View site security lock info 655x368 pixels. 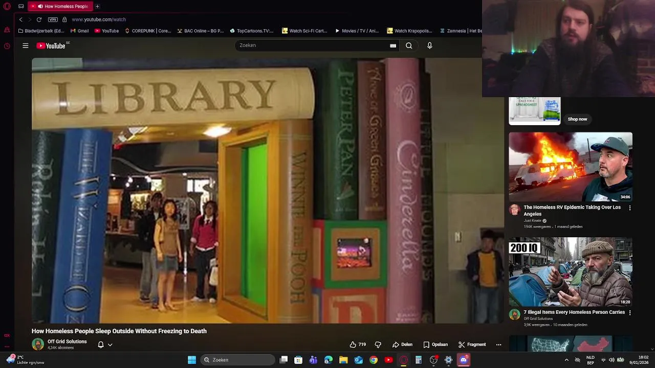[64, 19]
